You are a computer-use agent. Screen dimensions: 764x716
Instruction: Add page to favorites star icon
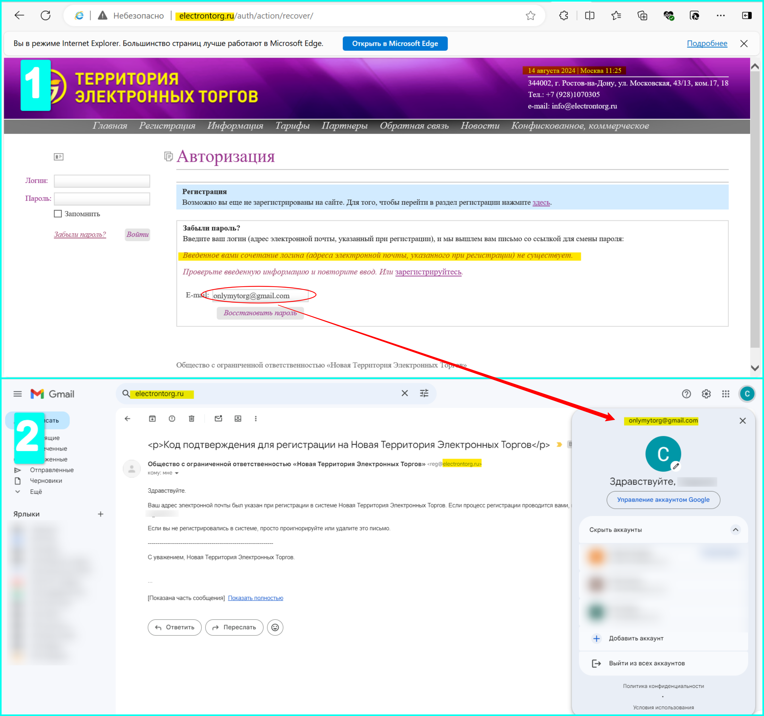[x=530, y=15]
